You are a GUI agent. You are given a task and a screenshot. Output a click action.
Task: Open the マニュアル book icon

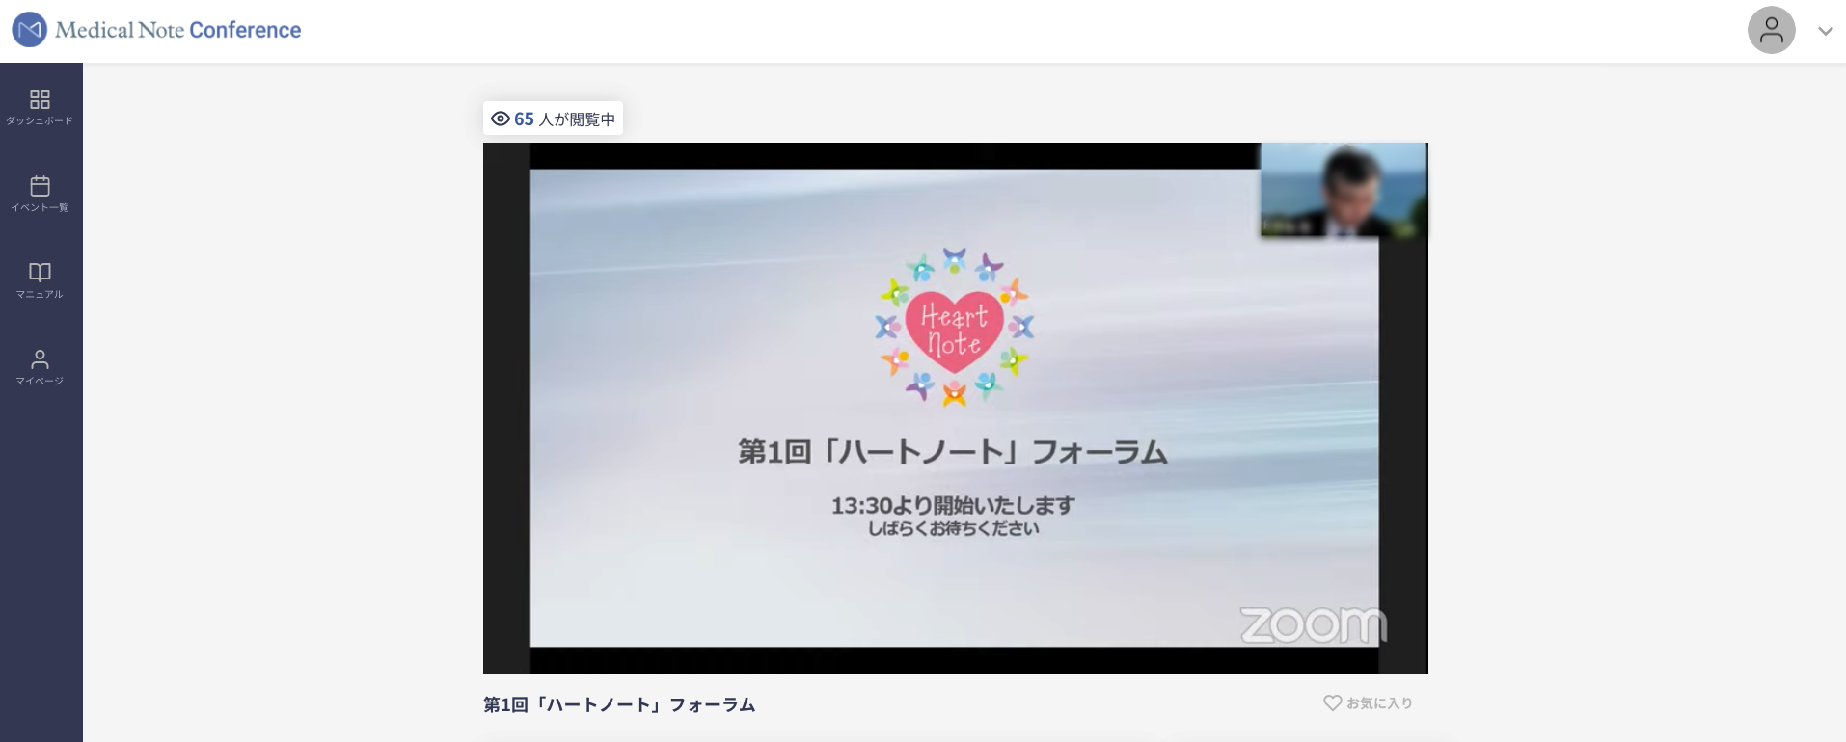40,272
